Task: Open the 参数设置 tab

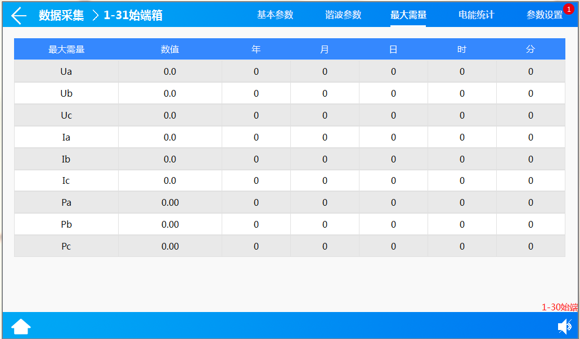Action: (x=543, y=16)
